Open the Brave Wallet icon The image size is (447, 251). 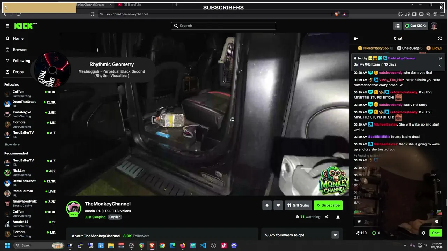click(421, 14)
